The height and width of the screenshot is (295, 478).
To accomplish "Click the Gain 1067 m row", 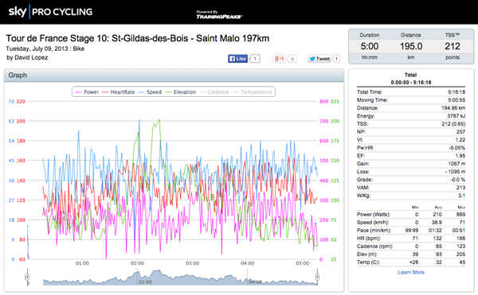I will pyautogui.click(x=411, y=164).
